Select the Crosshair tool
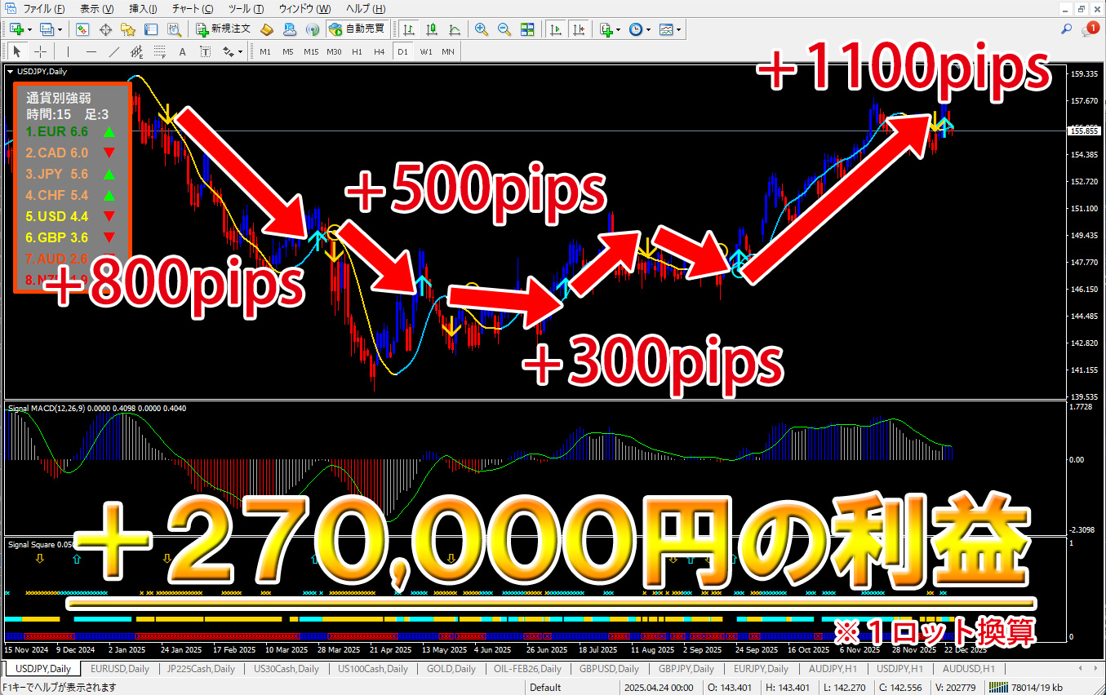This screenshot has height=695, width=1106. click(x=40, y=51)
